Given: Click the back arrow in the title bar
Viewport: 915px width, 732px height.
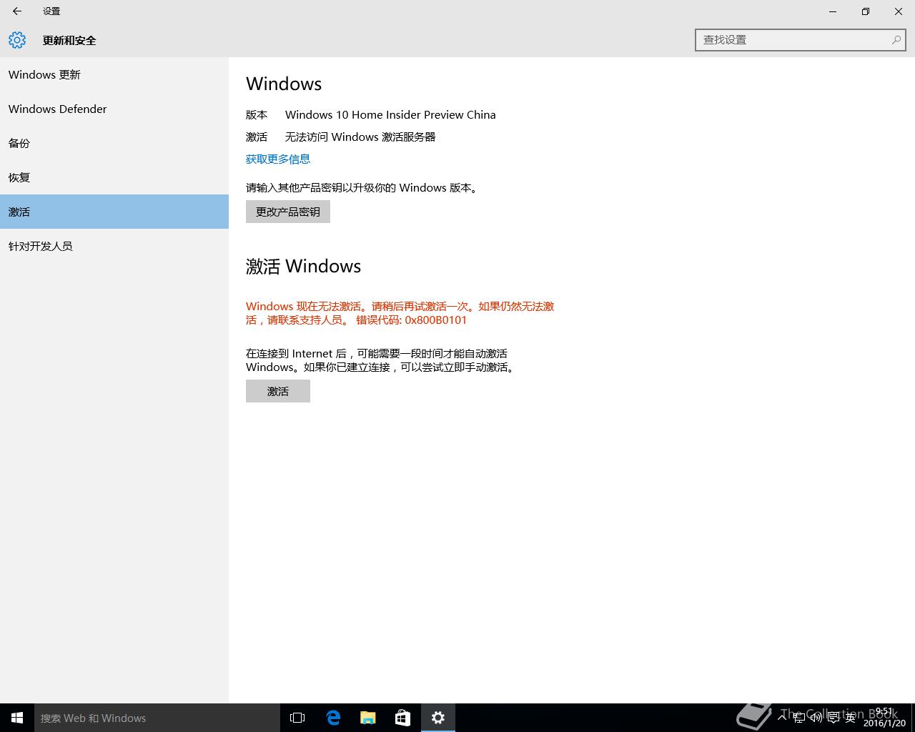Looking at the screenshot, I should point(17,11).
